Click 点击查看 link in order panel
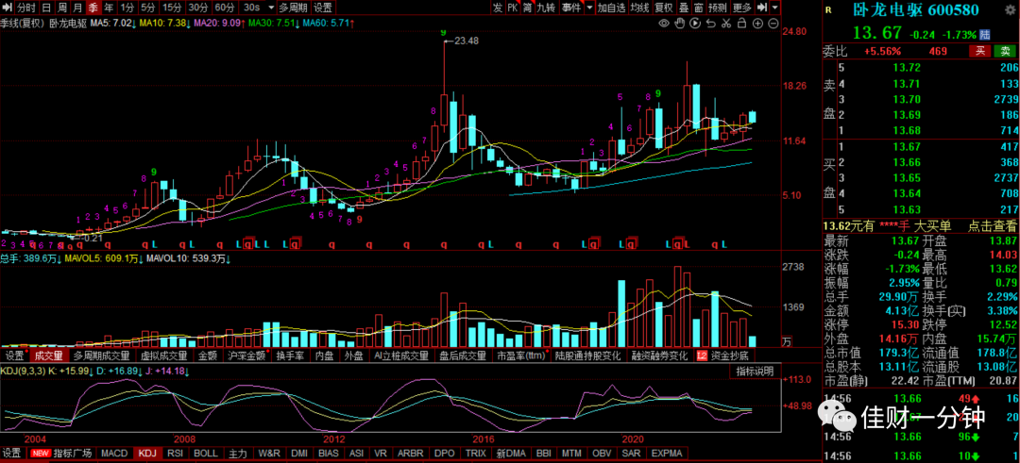The width and height of the screenshot is (1020, 463). (992, 226)
